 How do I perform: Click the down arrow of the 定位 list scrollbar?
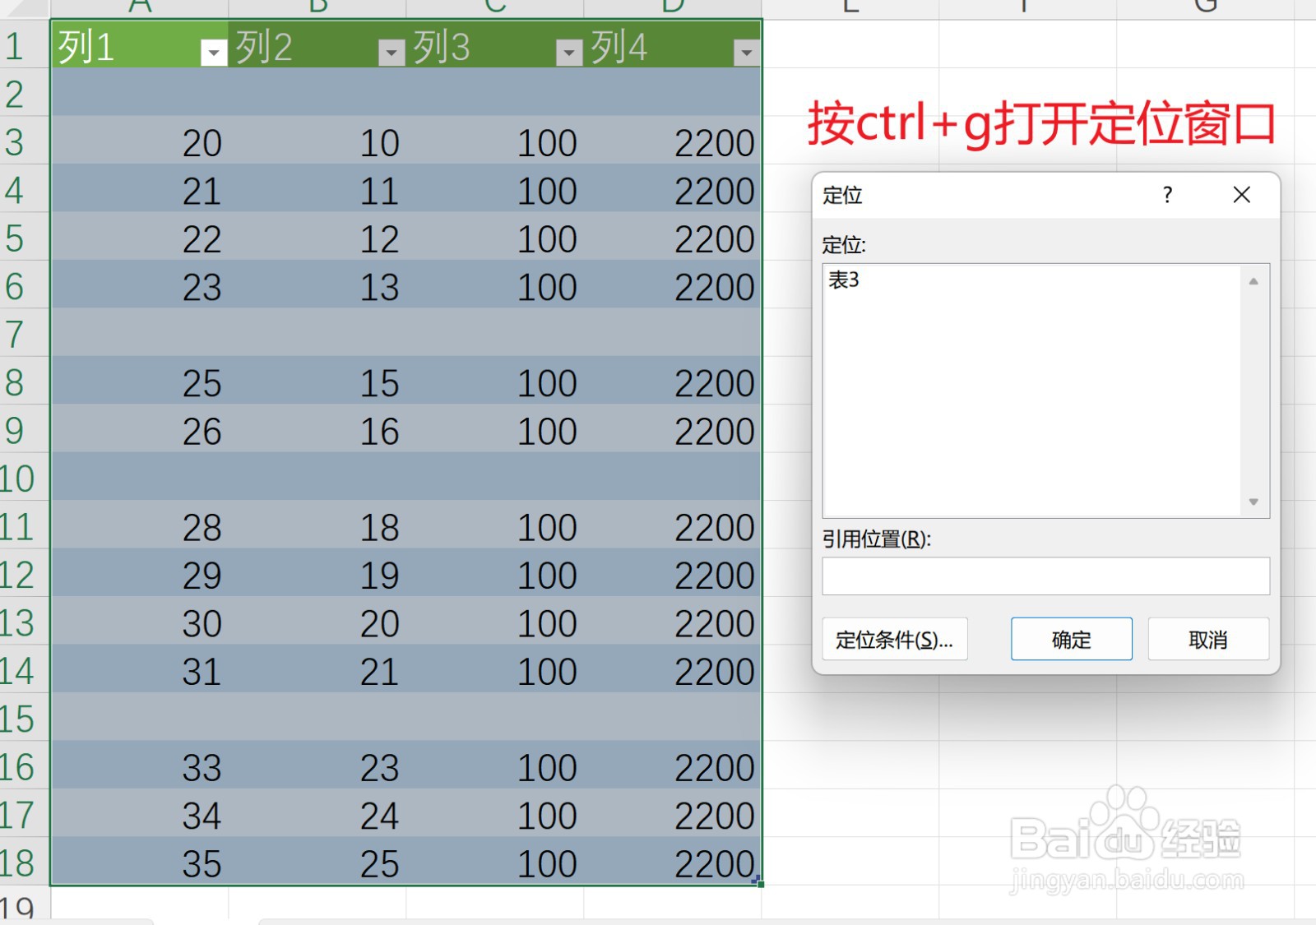pyautogui.click(x=1253, y=502)
